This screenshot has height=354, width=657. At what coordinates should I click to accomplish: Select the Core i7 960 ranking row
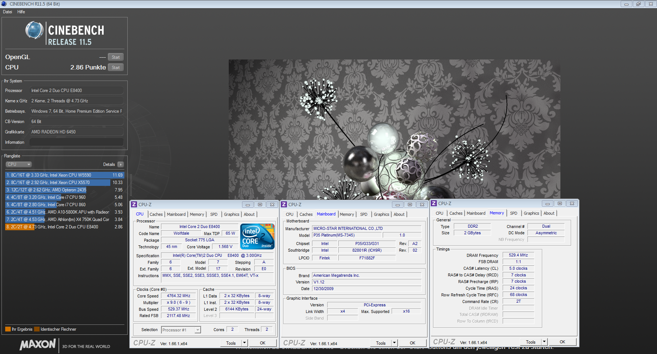coord(64,197)
